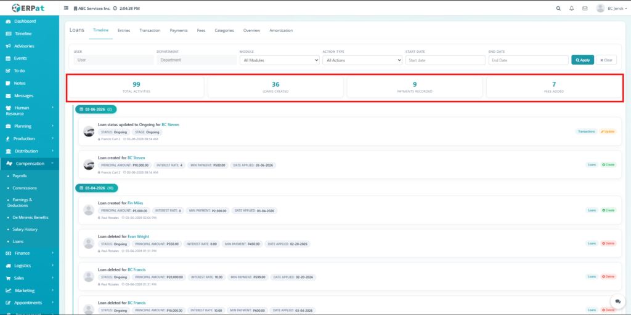Click the Apply filter button
The width and height of the screenshot is (631, 315).
[x=582, y=60]
